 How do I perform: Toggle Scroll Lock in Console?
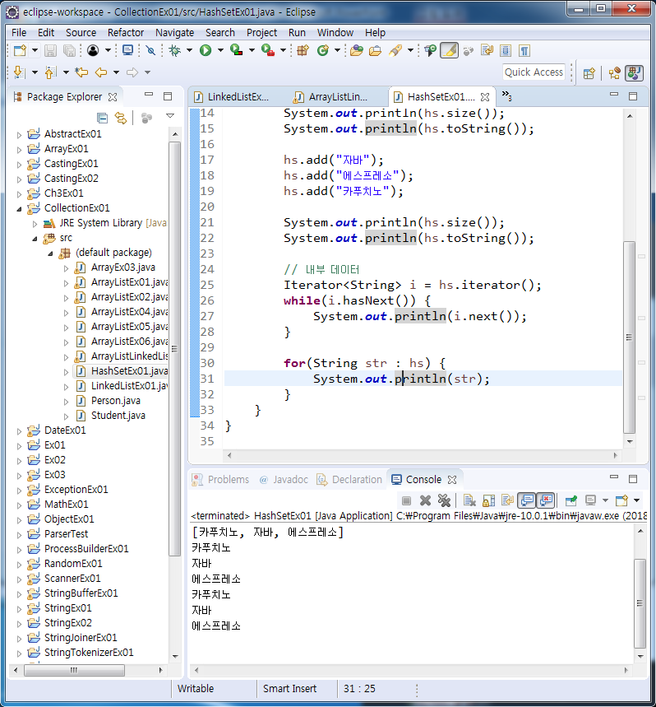489,500
